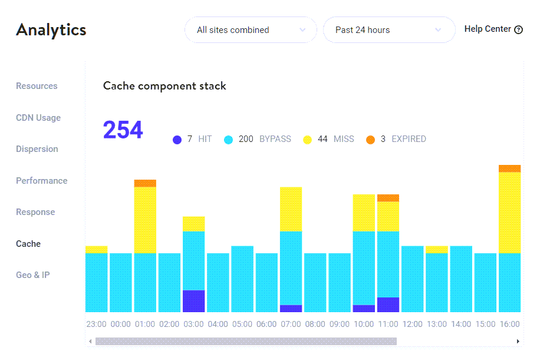Select Resources in the sidebar
Screen dimensions: 540x354
click(37, 86)
